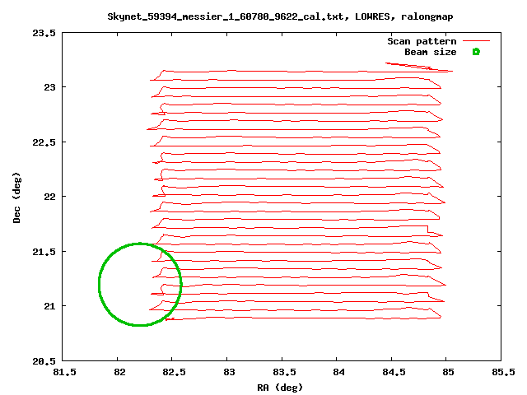Click the 23.5 y-axis tick label
527x395 pixels.
pos(44,33)
